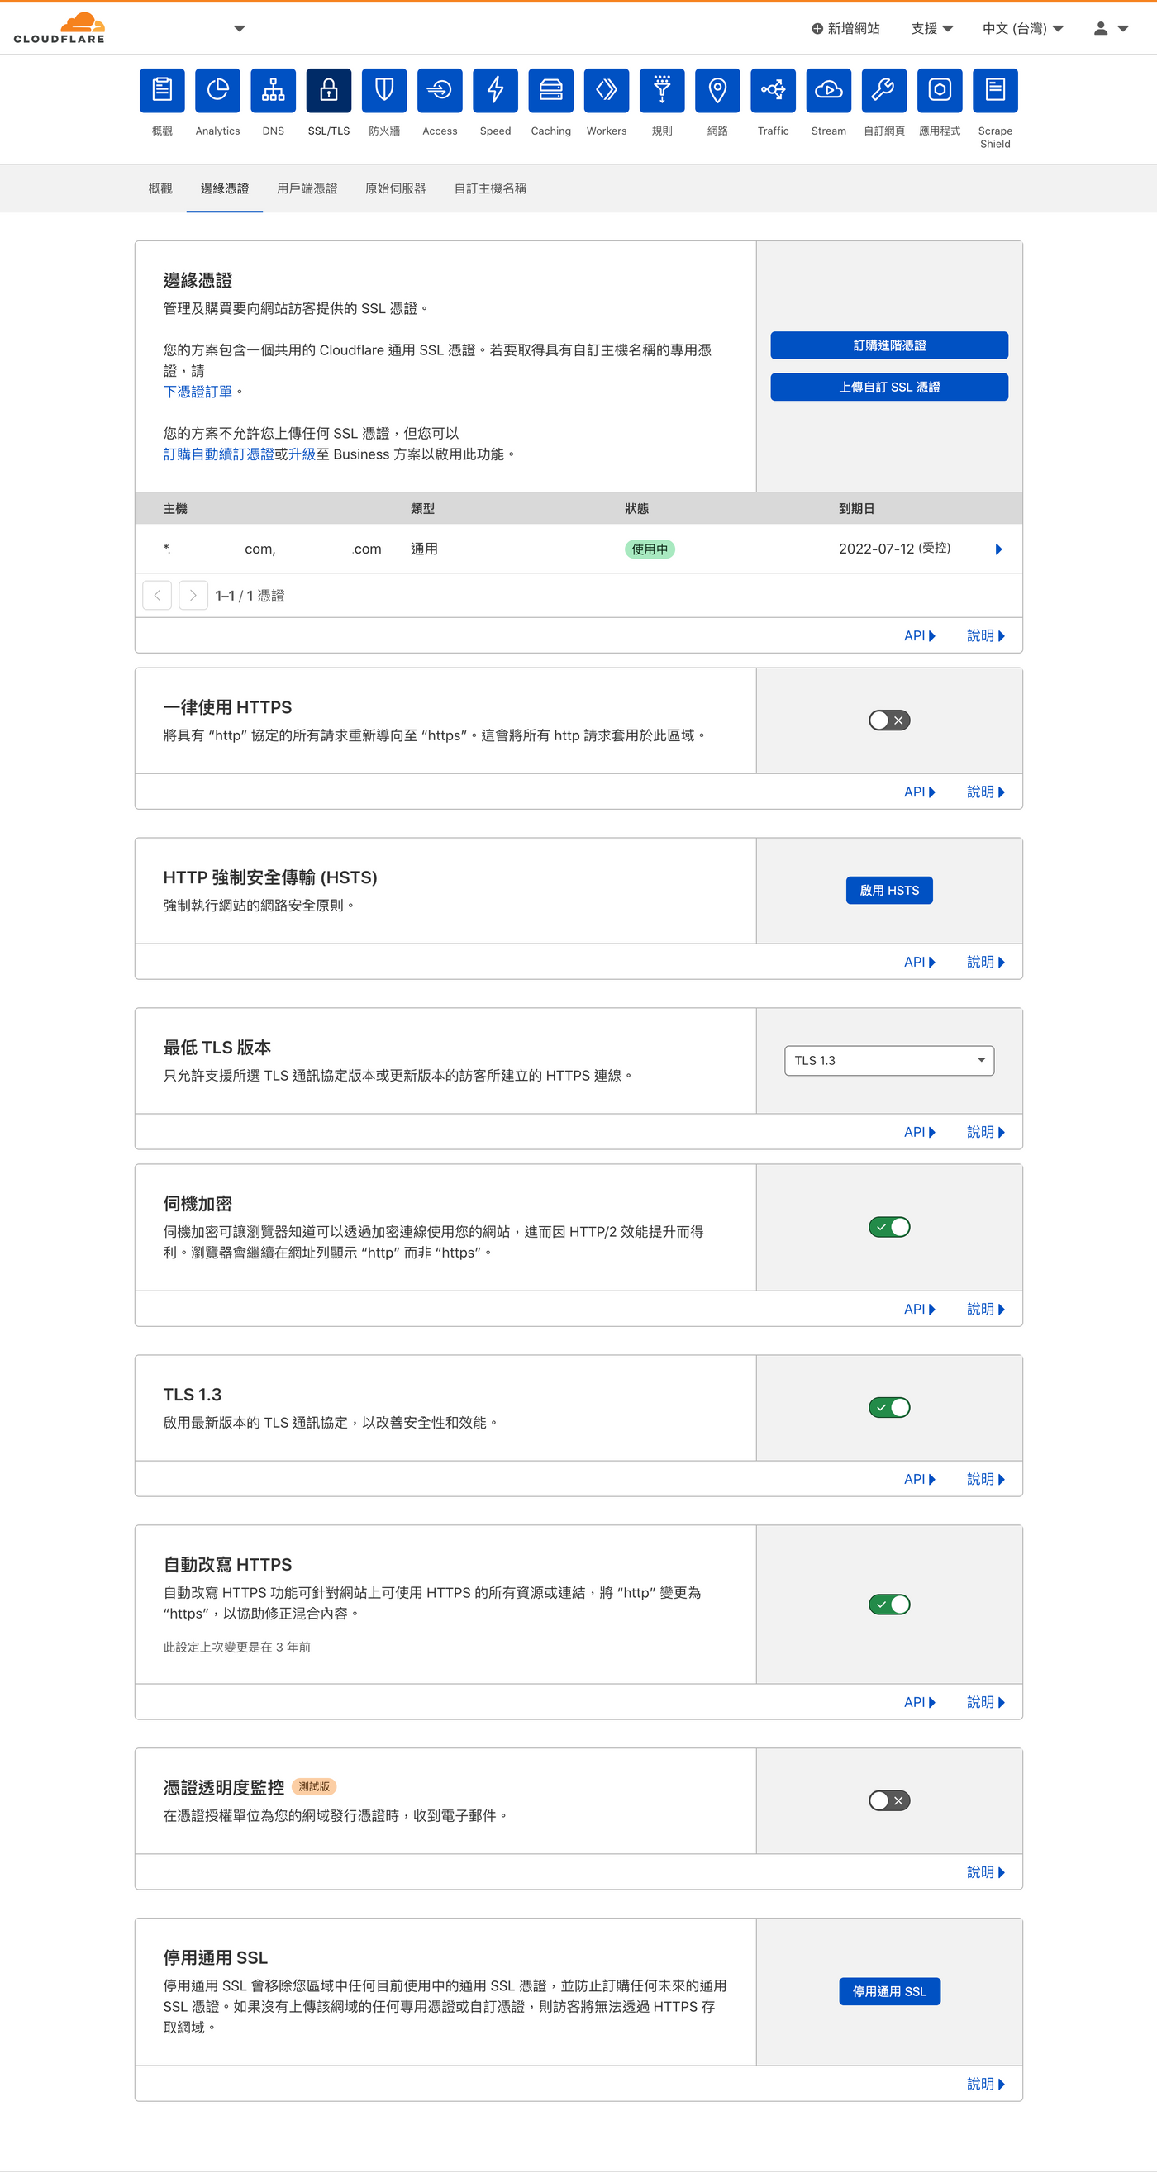Open the 自訂網頁 wrench icon

[884, 90]
